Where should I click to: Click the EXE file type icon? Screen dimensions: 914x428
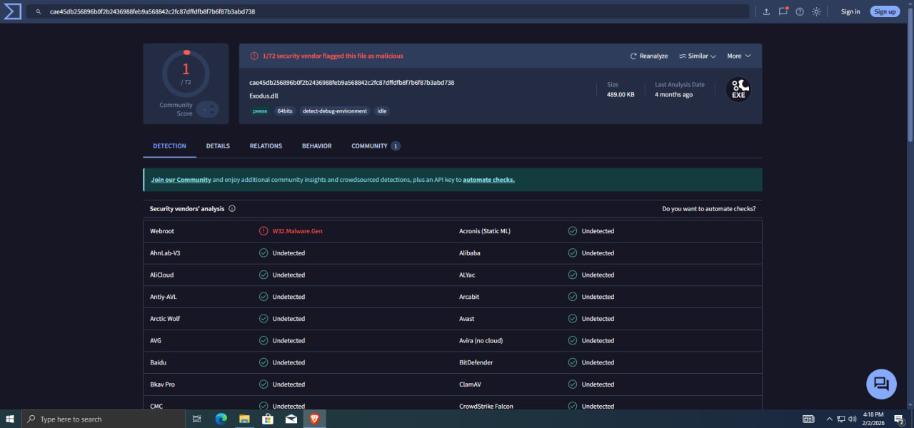[738, 89]
